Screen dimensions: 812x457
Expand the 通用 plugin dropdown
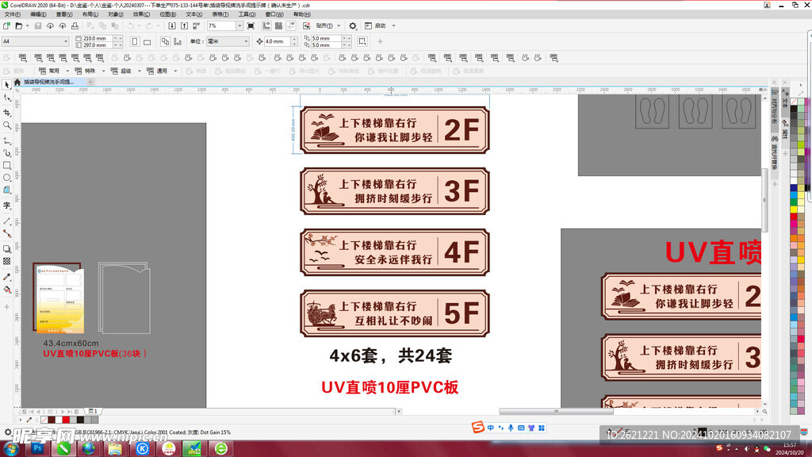[x=175, y=71]
